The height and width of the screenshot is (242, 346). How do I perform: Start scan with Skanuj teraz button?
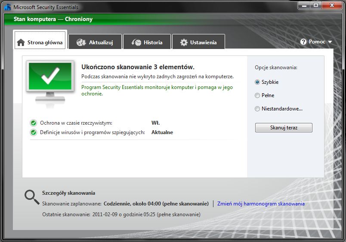[284, 128]
